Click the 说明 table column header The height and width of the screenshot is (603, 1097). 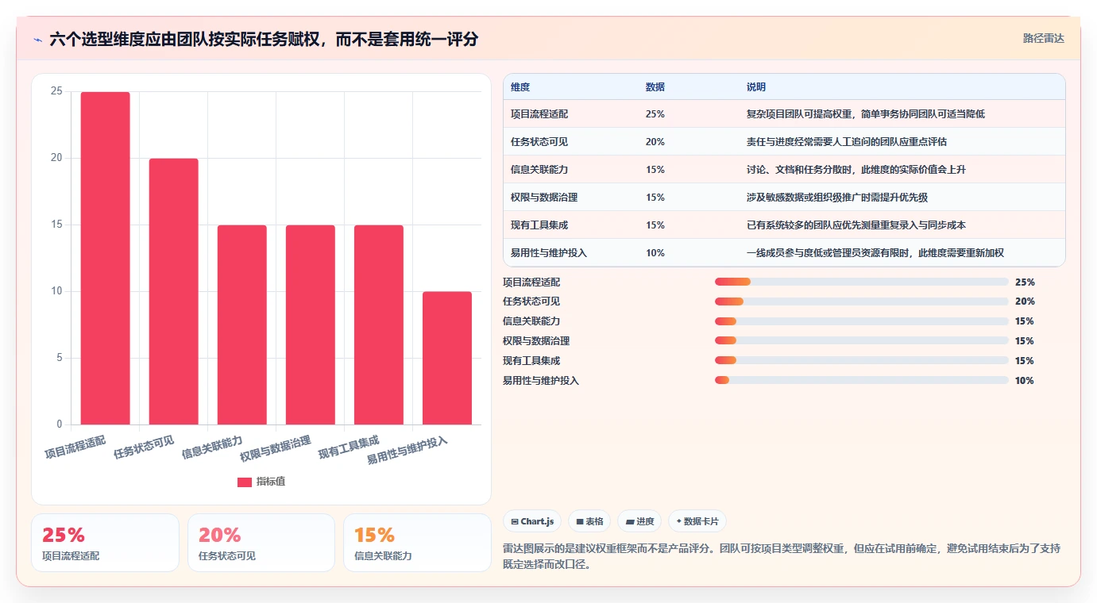click(756, 86)
